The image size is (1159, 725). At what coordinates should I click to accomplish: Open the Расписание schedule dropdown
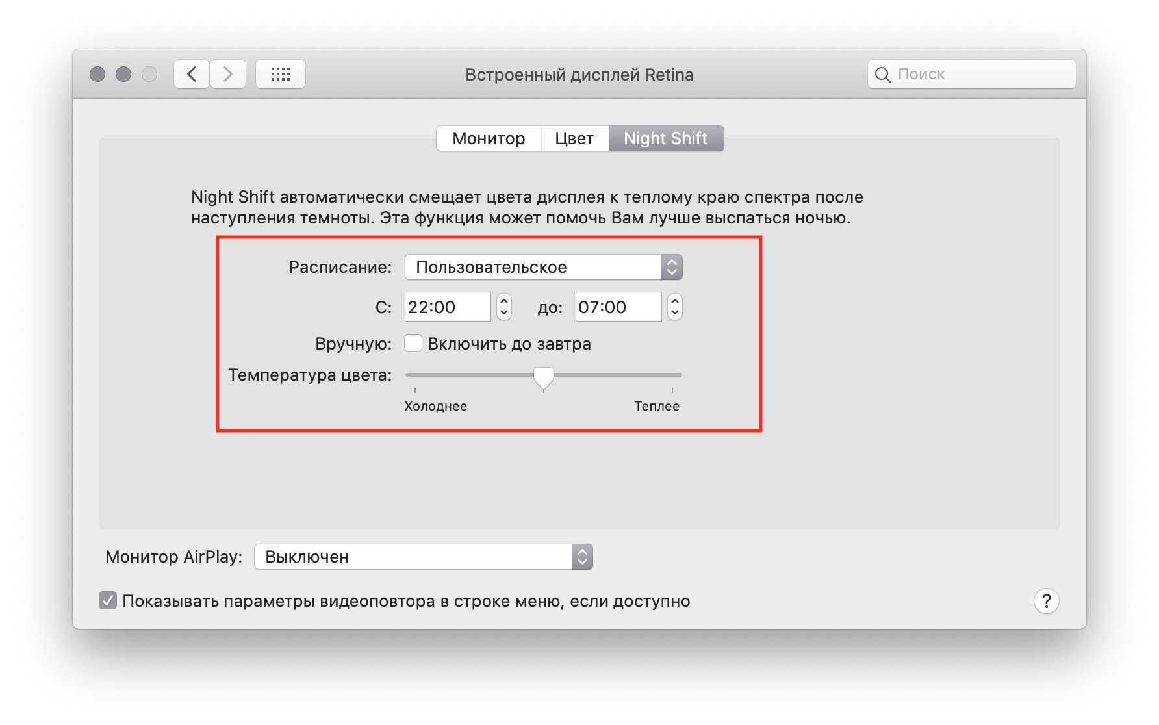pos(543,267)
